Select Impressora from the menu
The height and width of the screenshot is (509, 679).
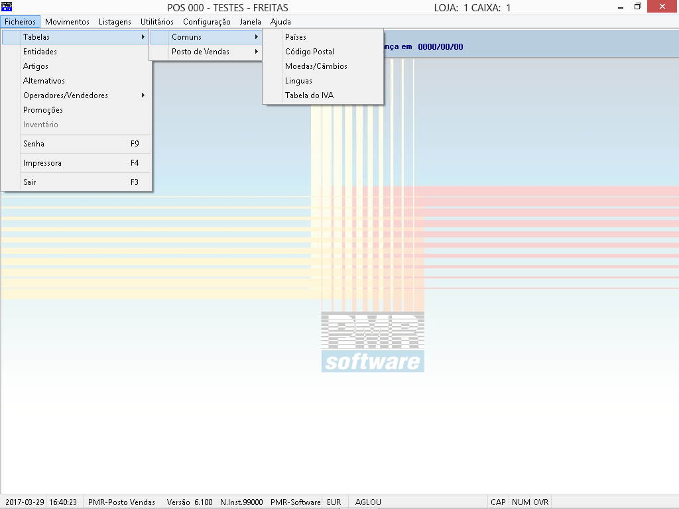point(42,163)
